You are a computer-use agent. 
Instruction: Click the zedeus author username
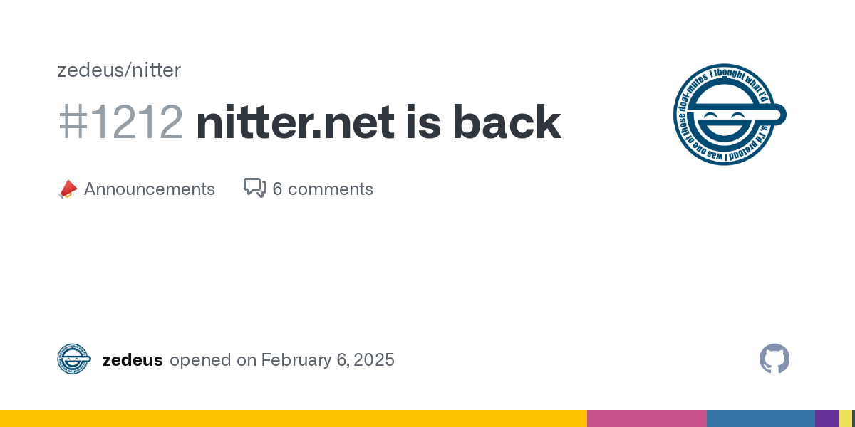pos(133,360)
